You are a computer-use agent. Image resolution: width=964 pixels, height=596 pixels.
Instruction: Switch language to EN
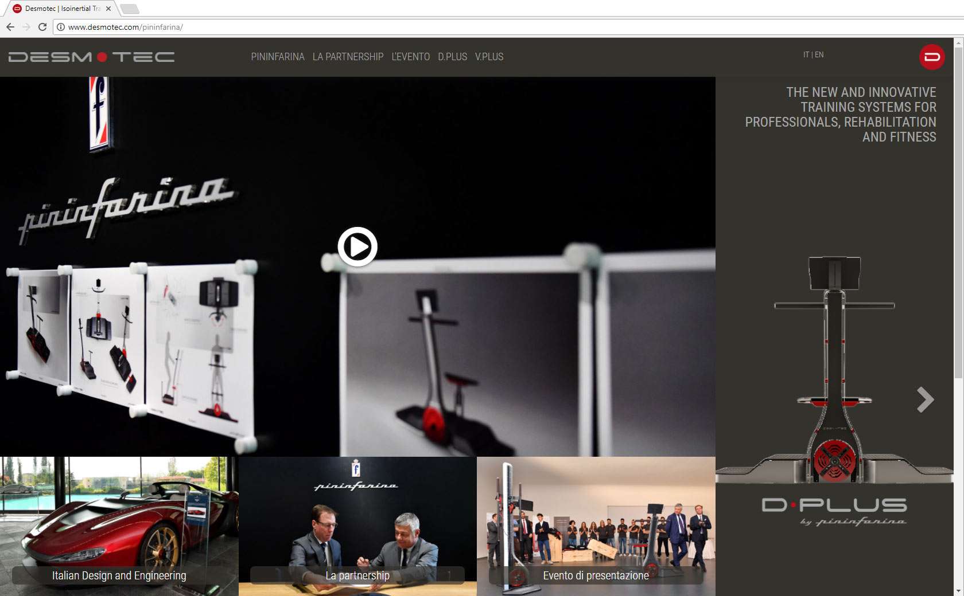pyautogui.click(x=819, y=54)
